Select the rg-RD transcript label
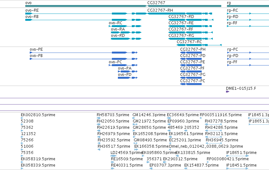This screenshot has width=269, height=170. pos(232,17)
